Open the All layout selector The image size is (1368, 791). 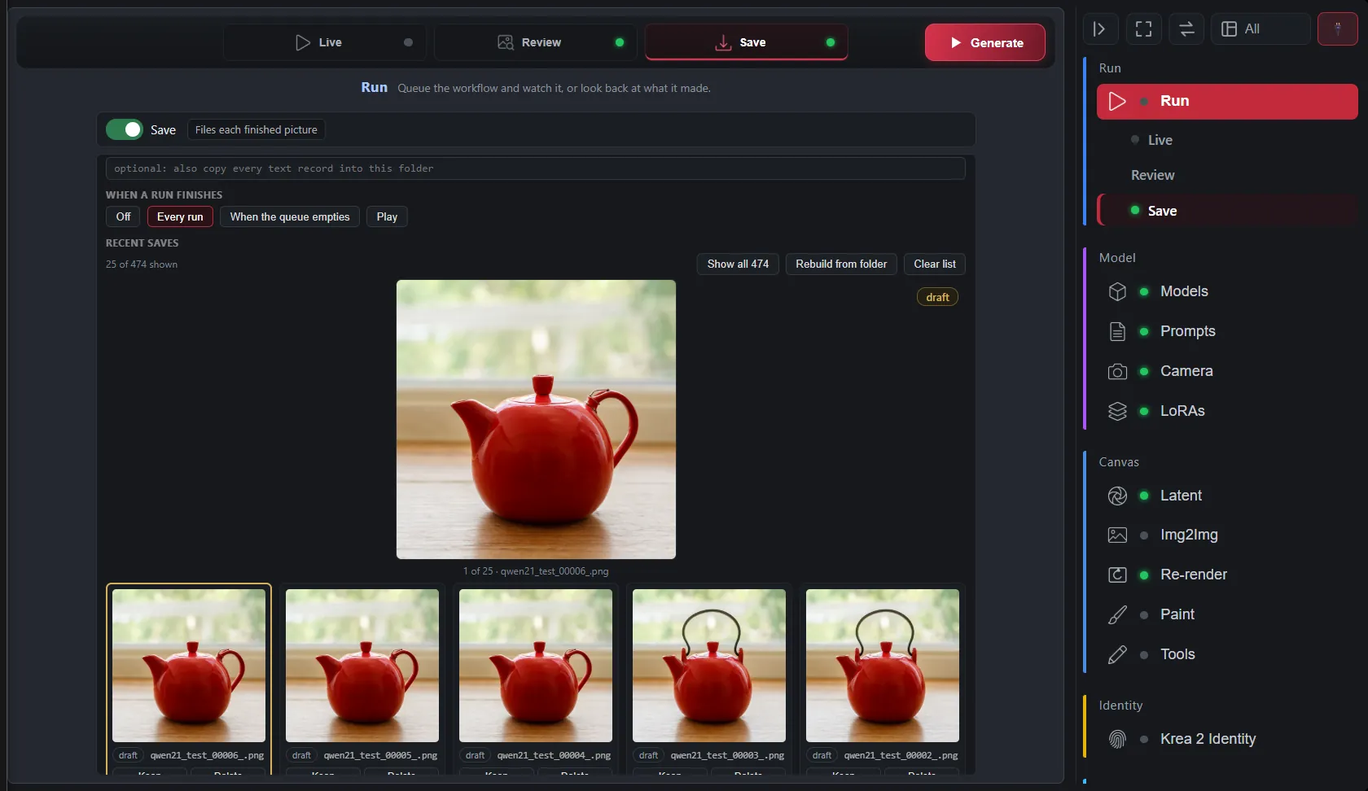click(x=1260, y=29)
